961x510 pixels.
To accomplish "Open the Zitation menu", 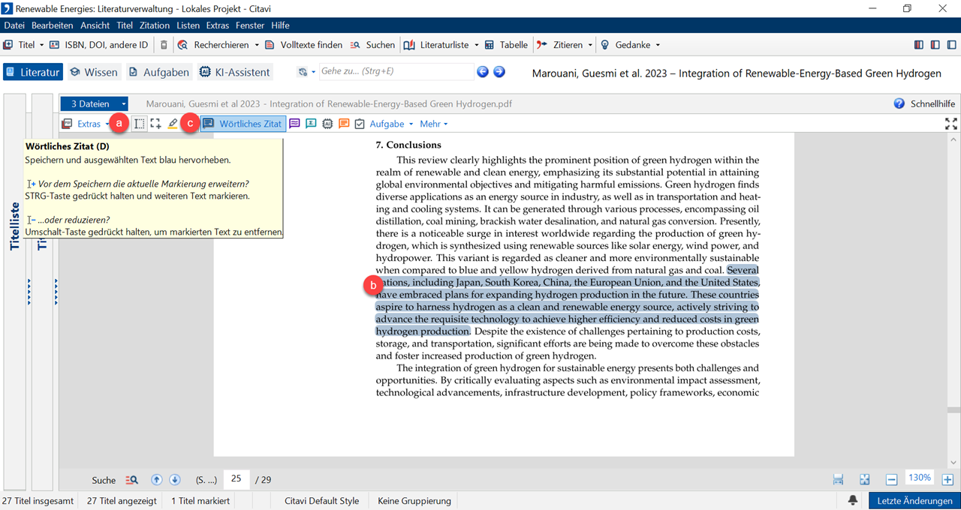I will pyautogui.click(x=155, y=25).
